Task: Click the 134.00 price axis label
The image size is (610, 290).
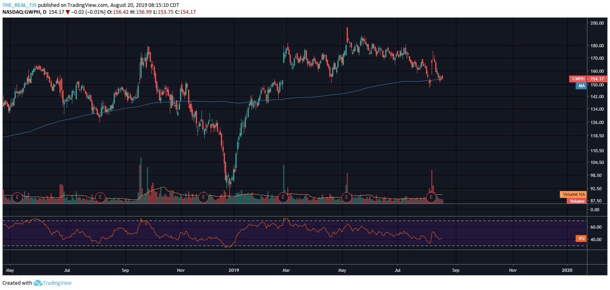Action: click(597, 109)
